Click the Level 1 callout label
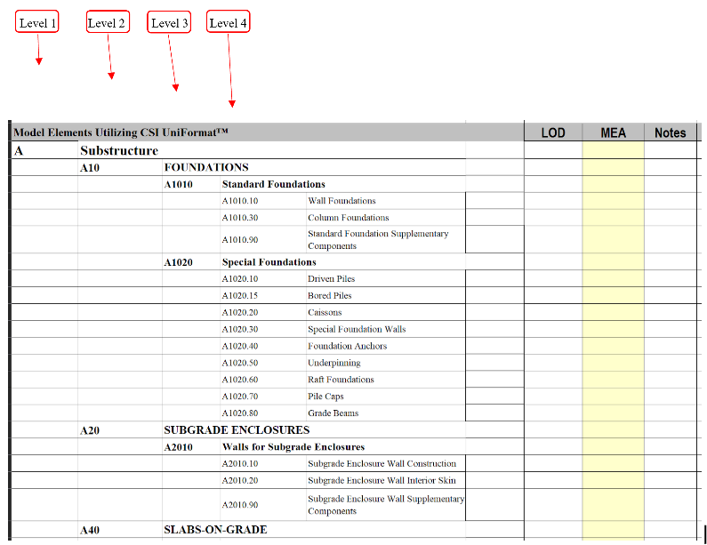 pos(37,23)
